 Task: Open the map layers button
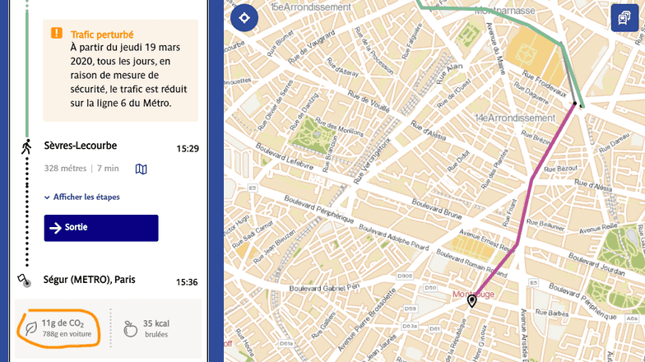pos(624,17)
